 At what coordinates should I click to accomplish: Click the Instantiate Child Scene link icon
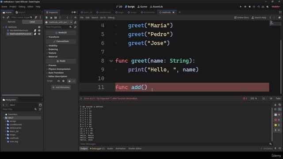pos(8,18)
